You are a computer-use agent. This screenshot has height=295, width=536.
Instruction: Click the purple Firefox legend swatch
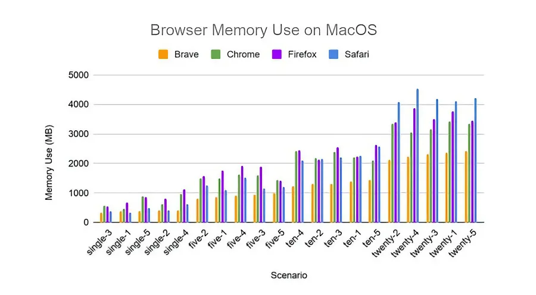coord(277,55)
